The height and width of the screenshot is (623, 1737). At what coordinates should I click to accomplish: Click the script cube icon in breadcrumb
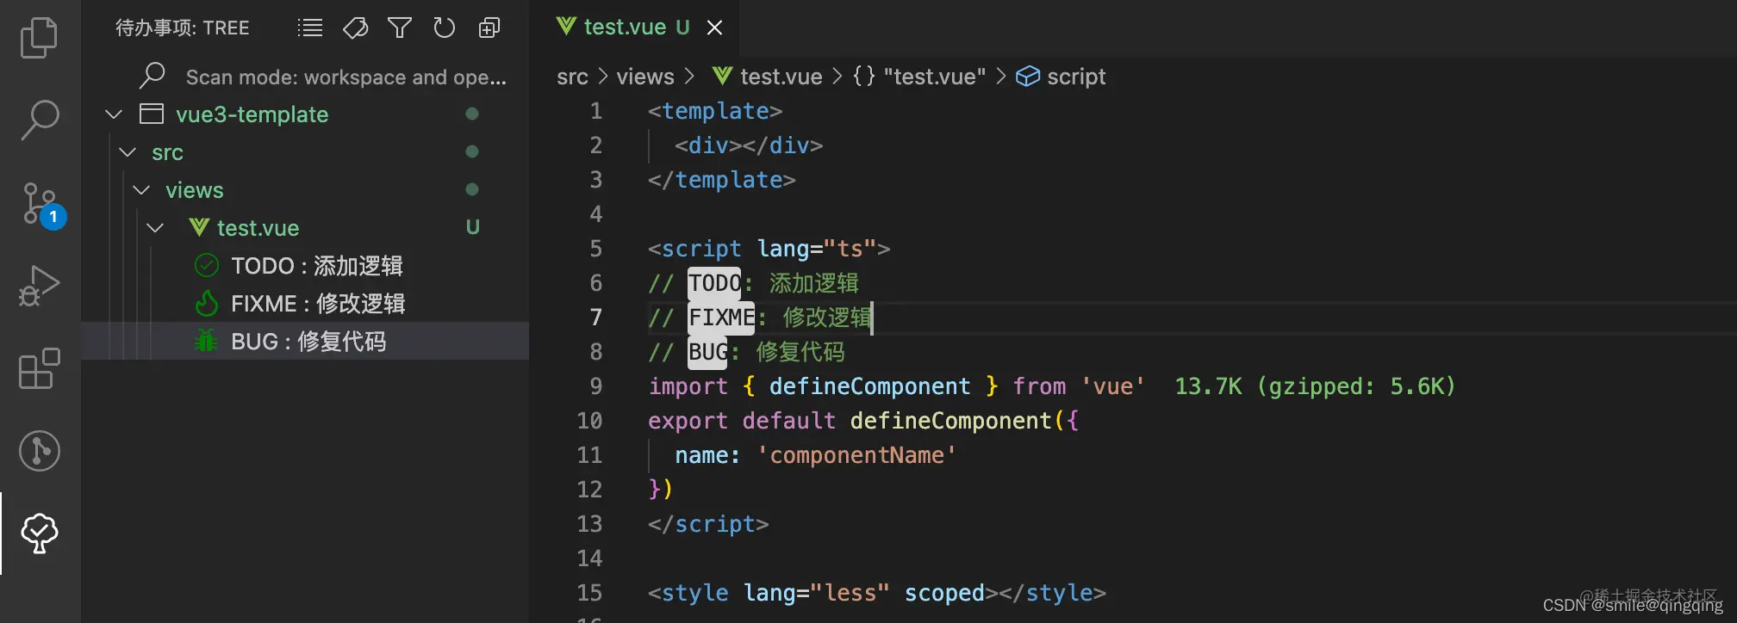pyautogui.click(x=1028, y=77)
